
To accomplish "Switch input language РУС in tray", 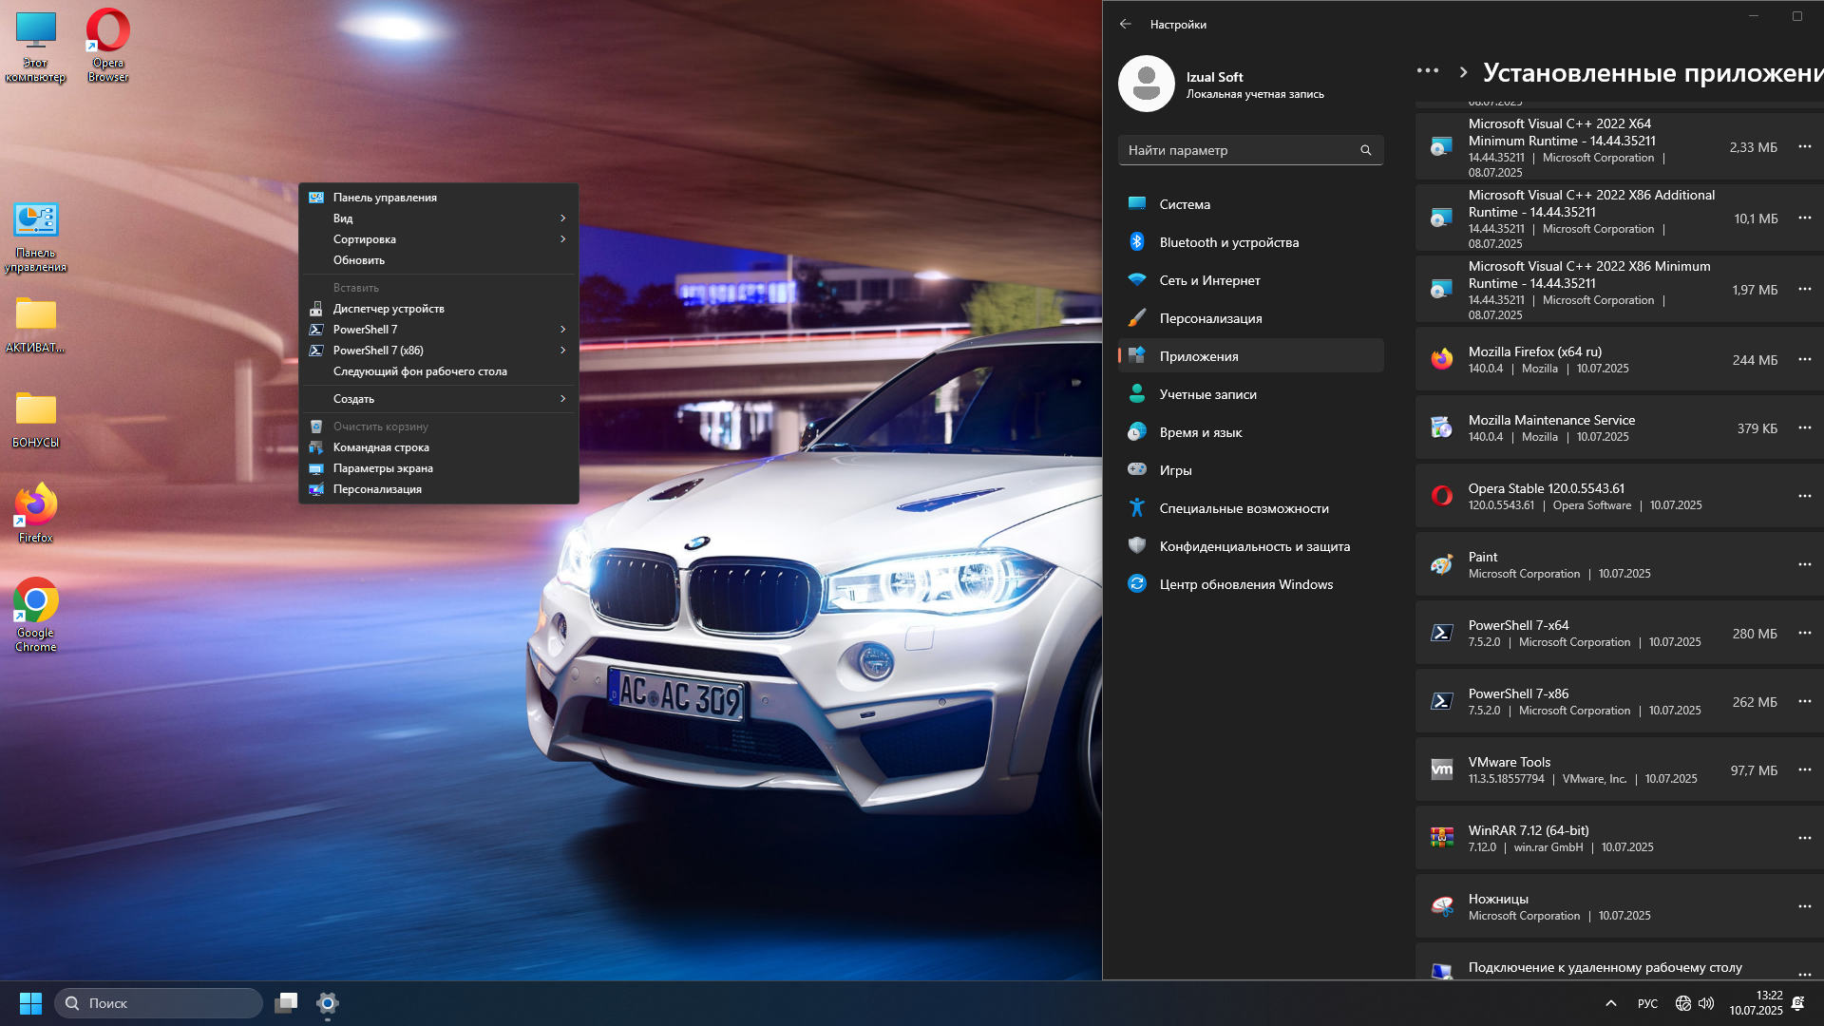I will (x=1647, y=1003).
